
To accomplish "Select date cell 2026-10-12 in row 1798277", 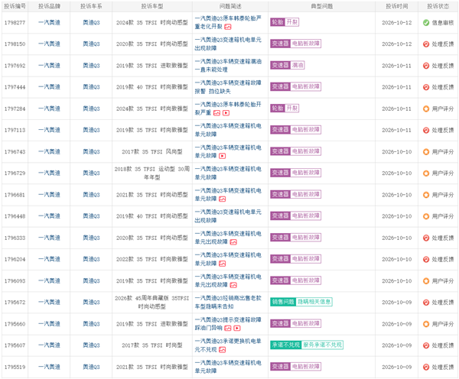I will (396, 22).
